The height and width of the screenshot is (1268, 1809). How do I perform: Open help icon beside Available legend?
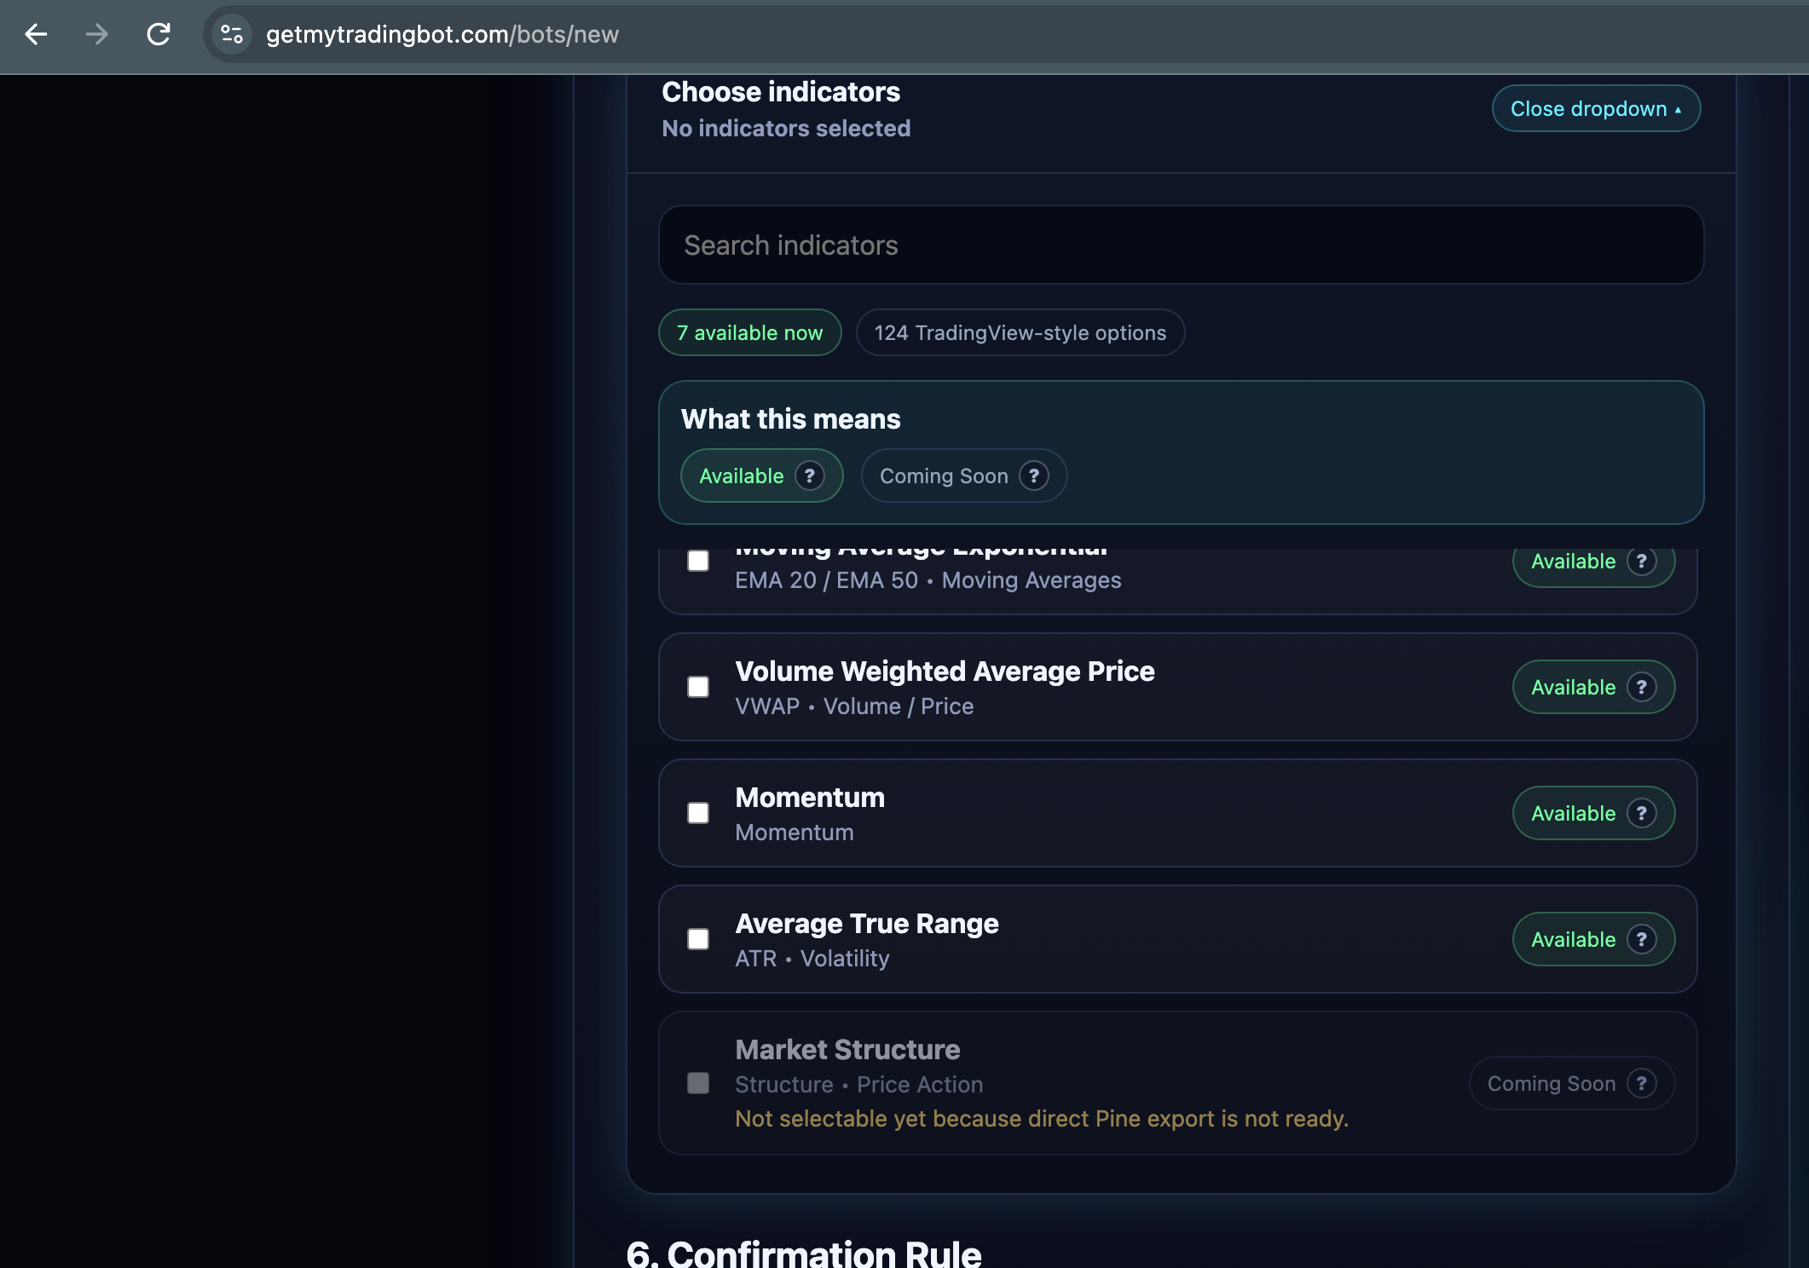point(810,475)
